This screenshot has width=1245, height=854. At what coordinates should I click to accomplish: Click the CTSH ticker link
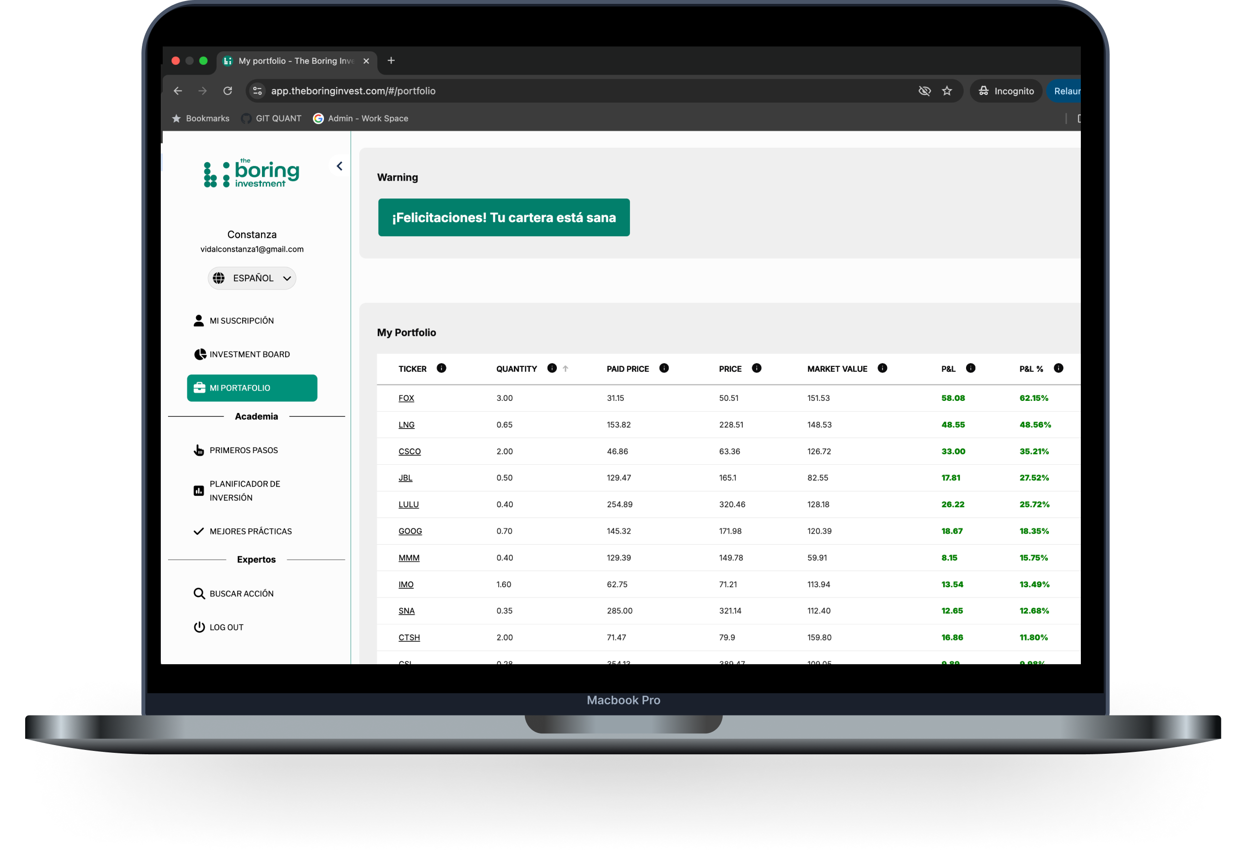(x=409, y=638)
